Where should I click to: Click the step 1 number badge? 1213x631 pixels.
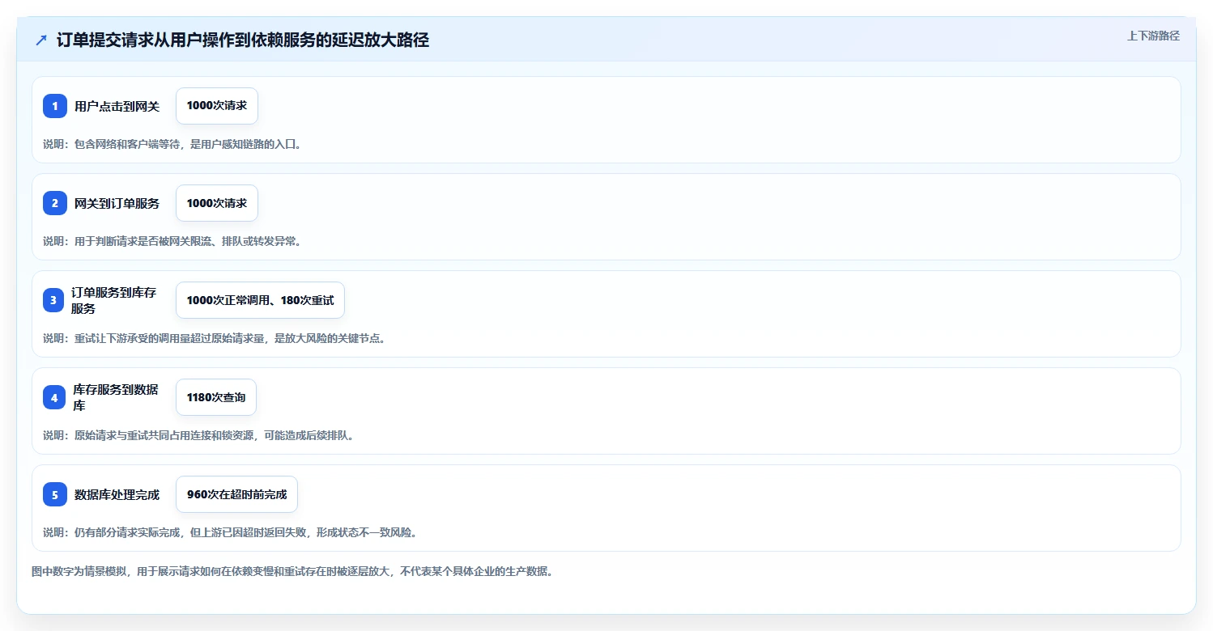(55, 106)
